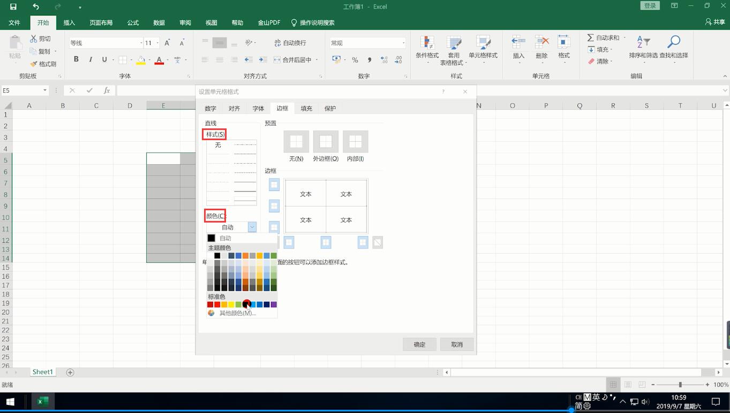
Task: Toggle Italic formatting in ribbon
Action: click(x=91, y=59)
